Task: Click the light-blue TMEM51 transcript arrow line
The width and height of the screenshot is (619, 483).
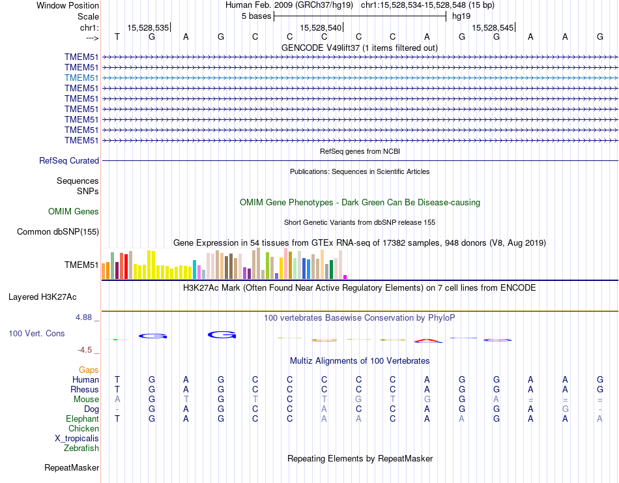Action: click(x=360, y=78)
